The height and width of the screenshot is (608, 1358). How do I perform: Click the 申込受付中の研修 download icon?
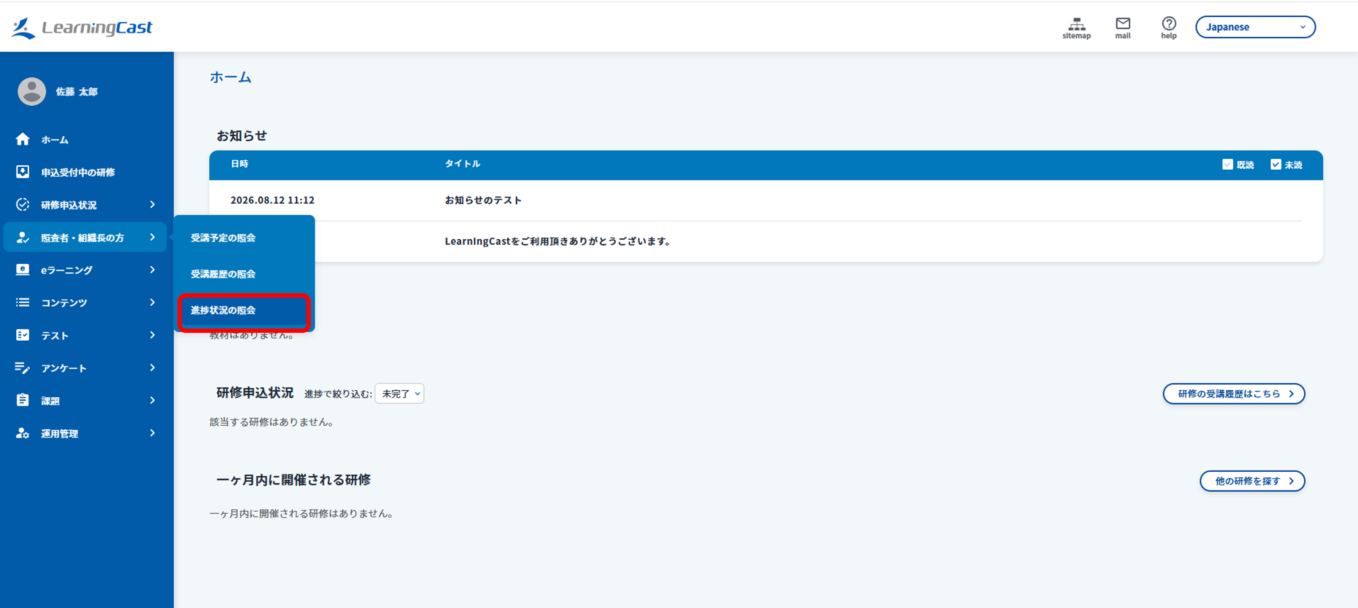23,172
